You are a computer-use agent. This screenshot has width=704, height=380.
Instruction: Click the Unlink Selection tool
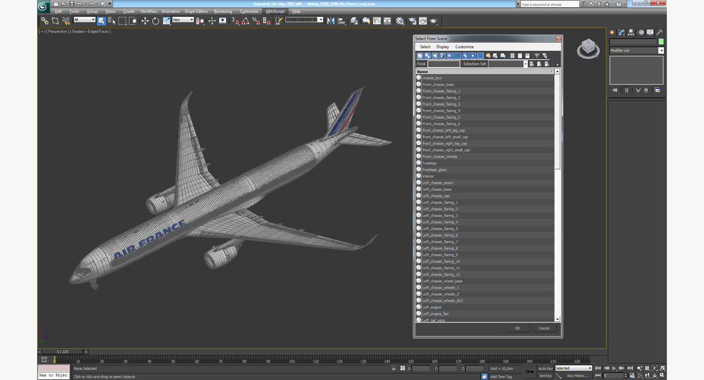tap(55, 20)
